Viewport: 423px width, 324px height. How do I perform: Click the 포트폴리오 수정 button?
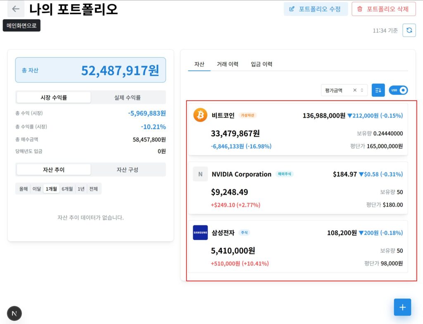[x=316, y=9]
